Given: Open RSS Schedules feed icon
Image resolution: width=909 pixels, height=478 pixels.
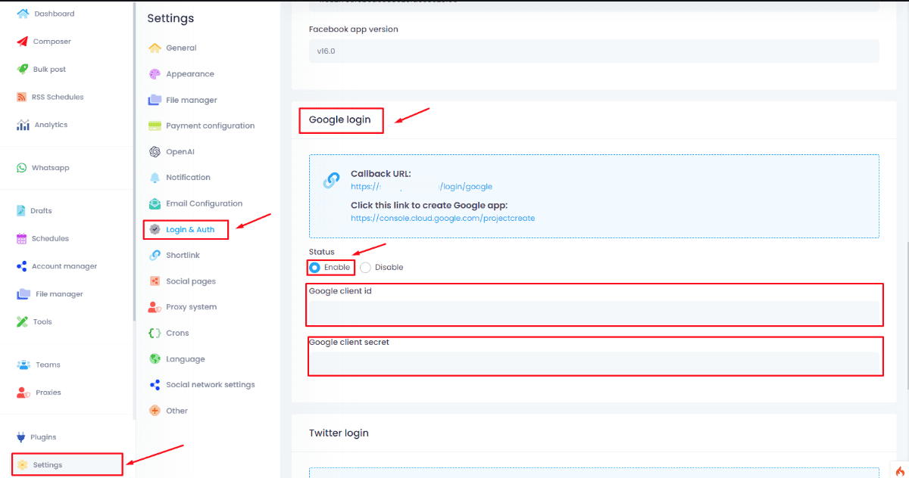Looking at the screenshot, I should click(x=22, y=97).
